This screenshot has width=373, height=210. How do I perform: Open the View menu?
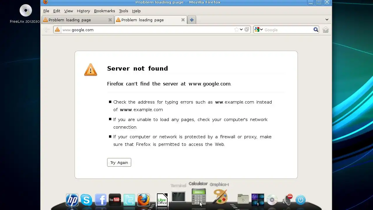pyautogui.click(x=68, y=11)
